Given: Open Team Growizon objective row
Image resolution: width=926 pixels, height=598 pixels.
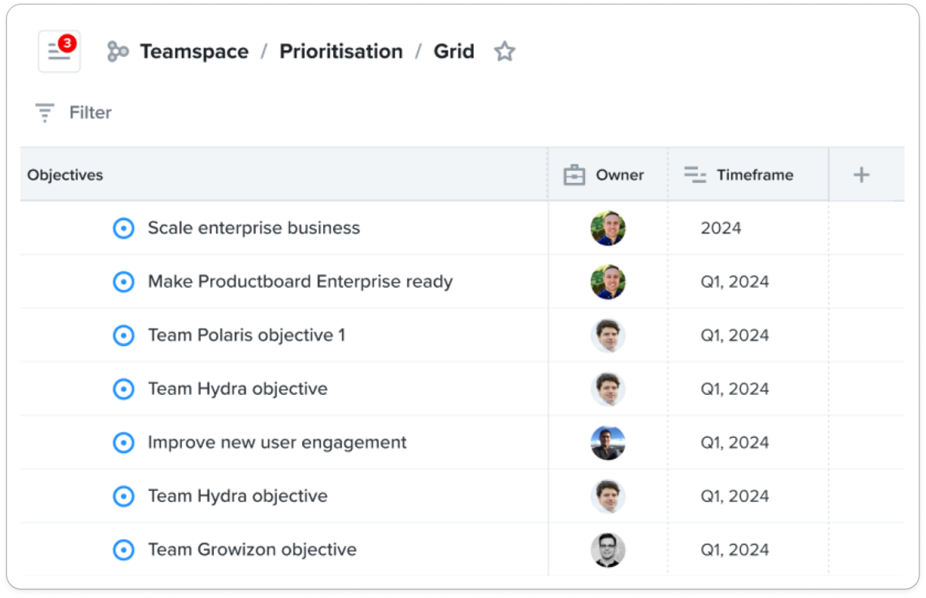Looking at the screenshot, I should [x=252, y=550].
